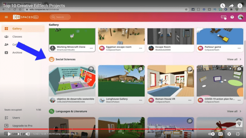Open Archive in the sidebar
This screenshot has height=138, width=246.
coord(17,53)
